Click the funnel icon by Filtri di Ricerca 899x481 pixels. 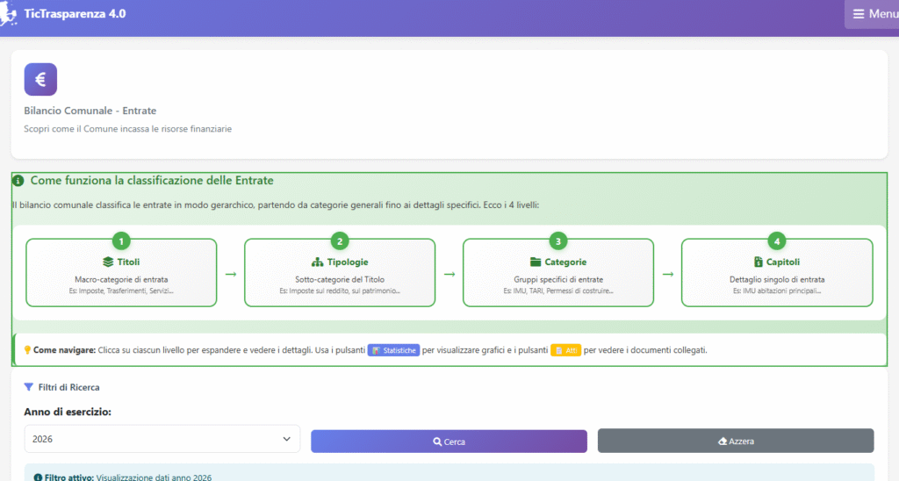(x=29, y=386)
